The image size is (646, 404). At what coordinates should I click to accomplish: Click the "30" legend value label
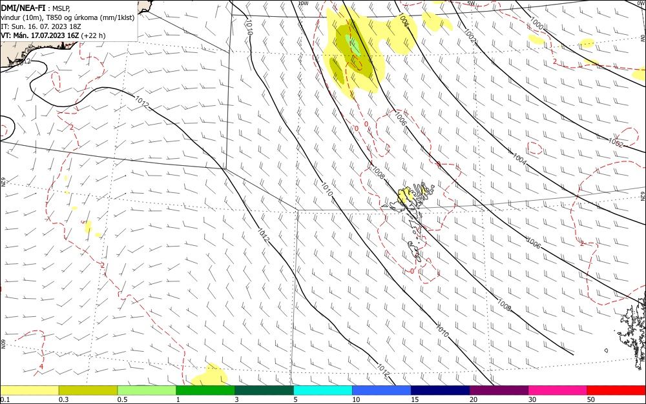point(532,399)
